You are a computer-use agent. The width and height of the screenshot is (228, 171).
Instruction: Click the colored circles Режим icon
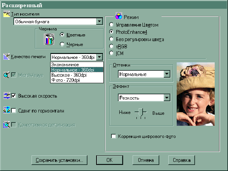click(119, 16)
